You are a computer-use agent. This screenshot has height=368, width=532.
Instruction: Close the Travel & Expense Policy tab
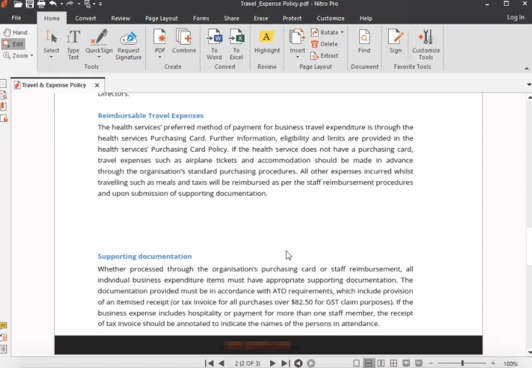coord(97,85)
